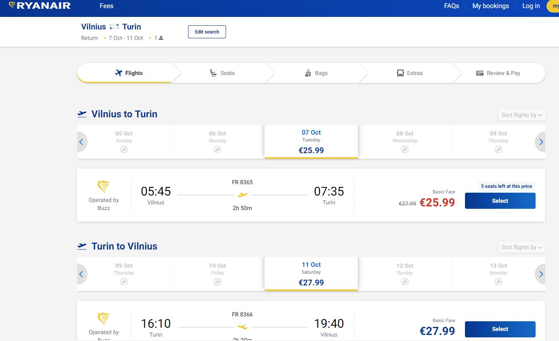Viewport: 559px width, 341px height.
Task: Click the Buzz operator logo for FR 8365
Action: [104, 187]
